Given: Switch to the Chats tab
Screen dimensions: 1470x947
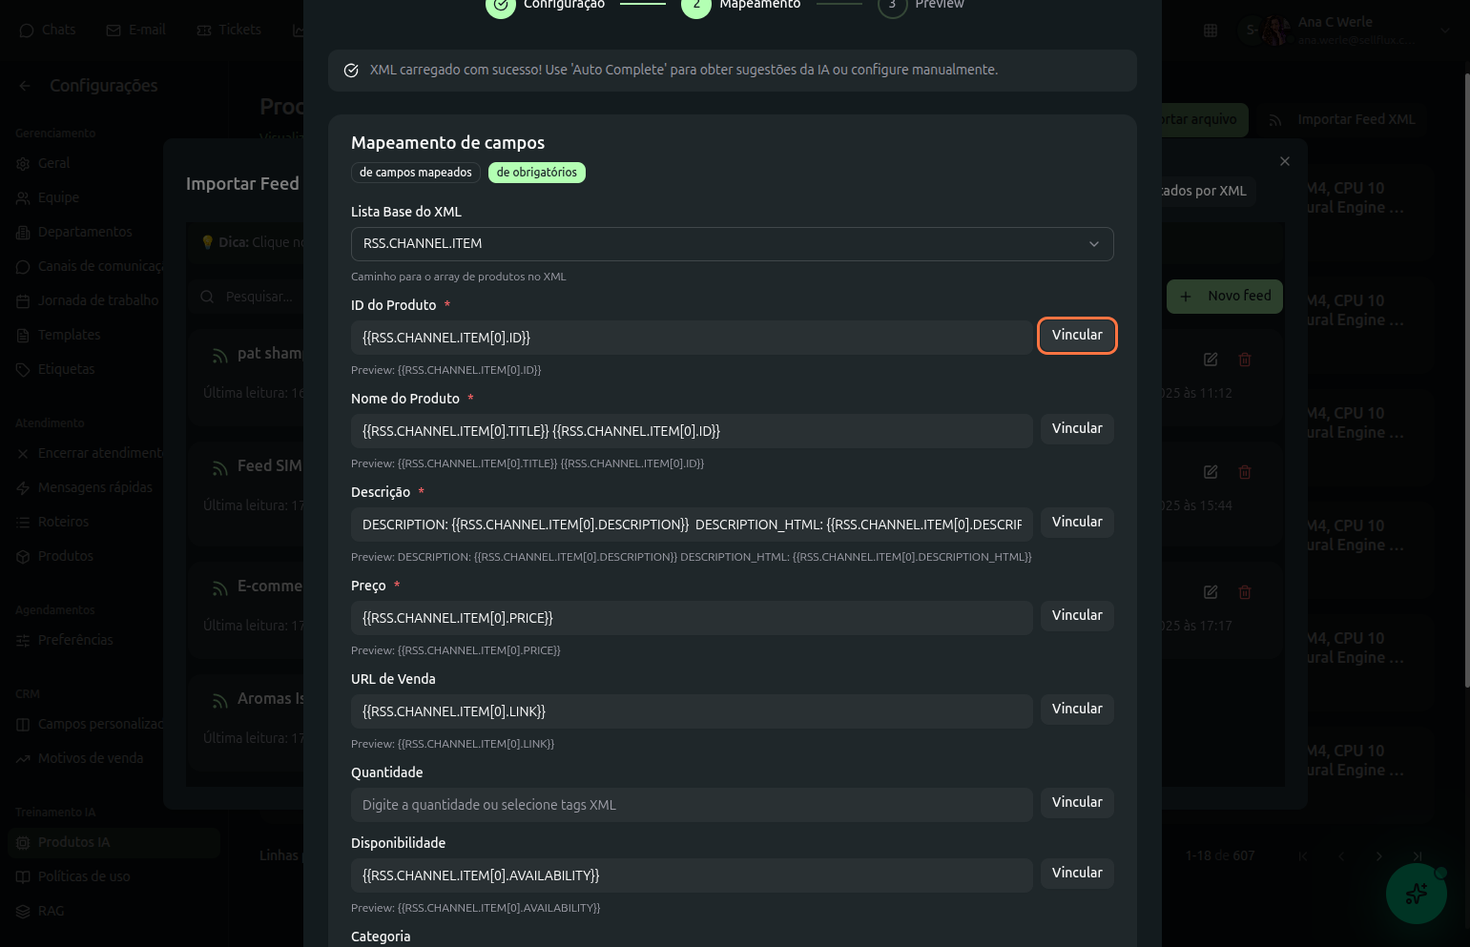Looking at the screenshot, I should pos(48,31).
